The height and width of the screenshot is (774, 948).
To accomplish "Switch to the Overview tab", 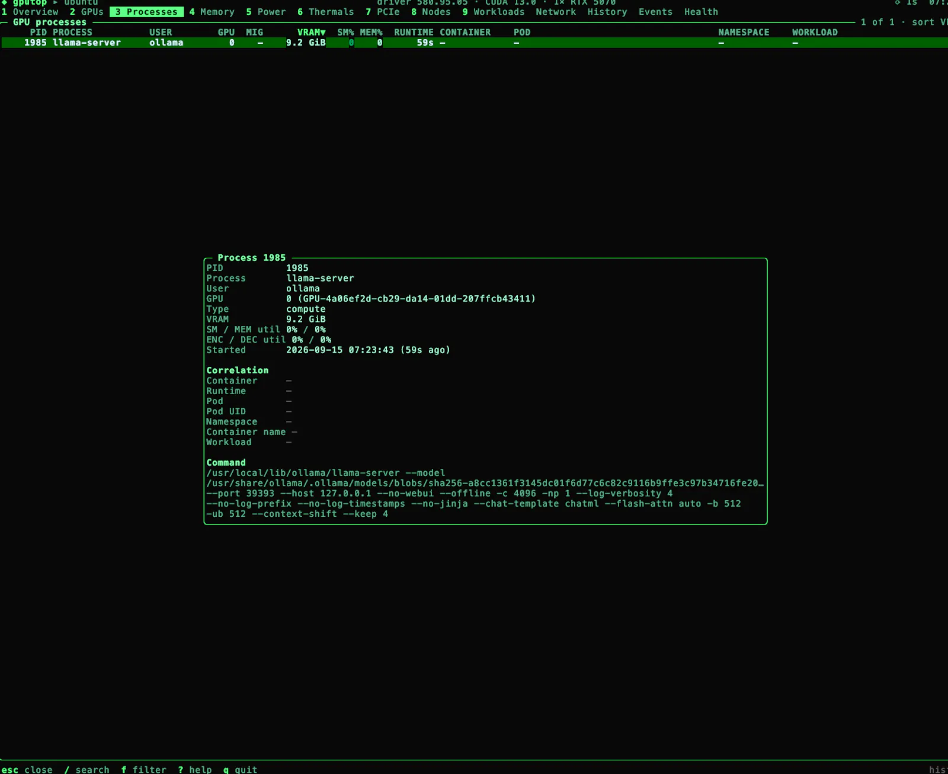I will [x=30, y=12].
